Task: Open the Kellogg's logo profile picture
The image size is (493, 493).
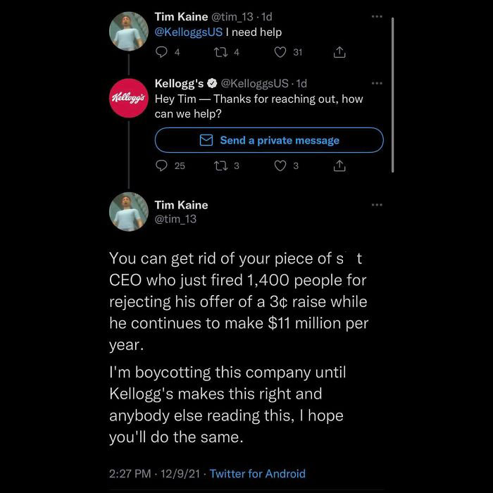Action: (127, 96)
